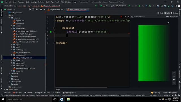Viewport: 181px width, 102px height.
Task: Expand the layout folder
Action: tap(9, 74)
